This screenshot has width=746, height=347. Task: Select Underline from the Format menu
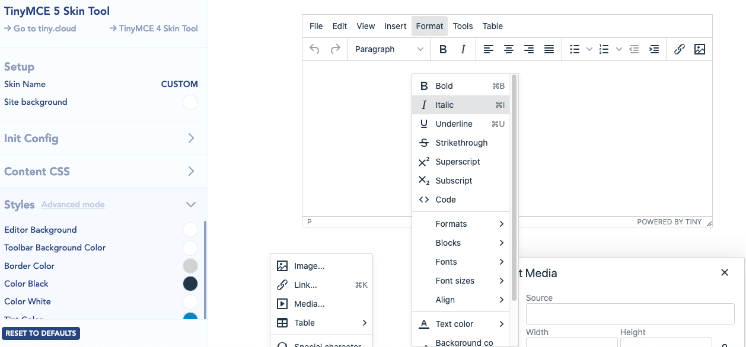pos(454,124)
